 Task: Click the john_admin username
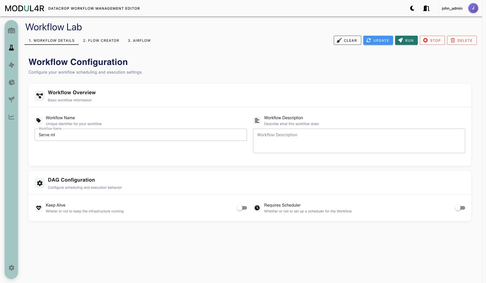tap(452, 8)
